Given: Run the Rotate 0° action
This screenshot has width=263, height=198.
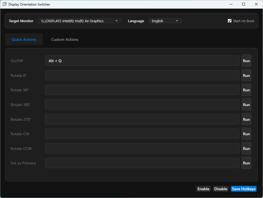Looking at the screenshot, I should (246, 76).
